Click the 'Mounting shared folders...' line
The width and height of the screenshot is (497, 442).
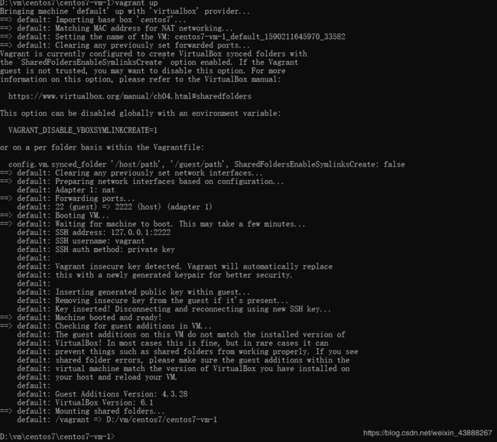tap(83, 411)
